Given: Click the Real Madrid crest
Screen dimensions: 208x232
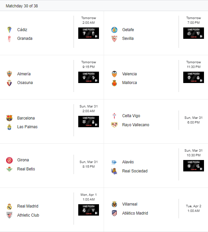Looking at the screenshot, I should coord(9,206).
